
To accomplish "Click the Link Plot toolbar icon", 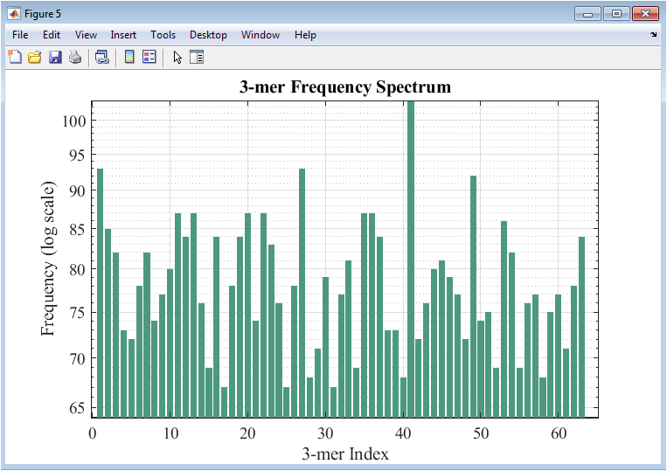I will click(102, 58).
